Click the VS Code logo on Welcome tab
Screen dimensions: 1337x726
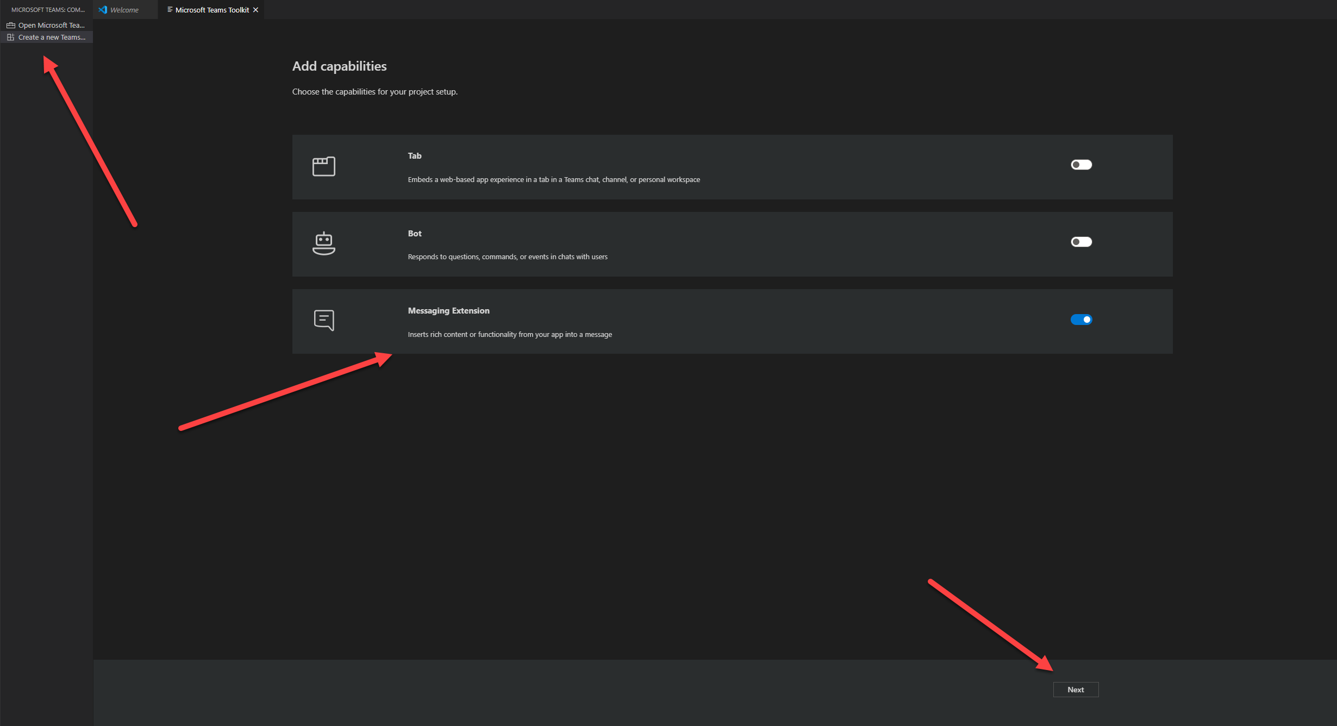(x=103, y=10)
